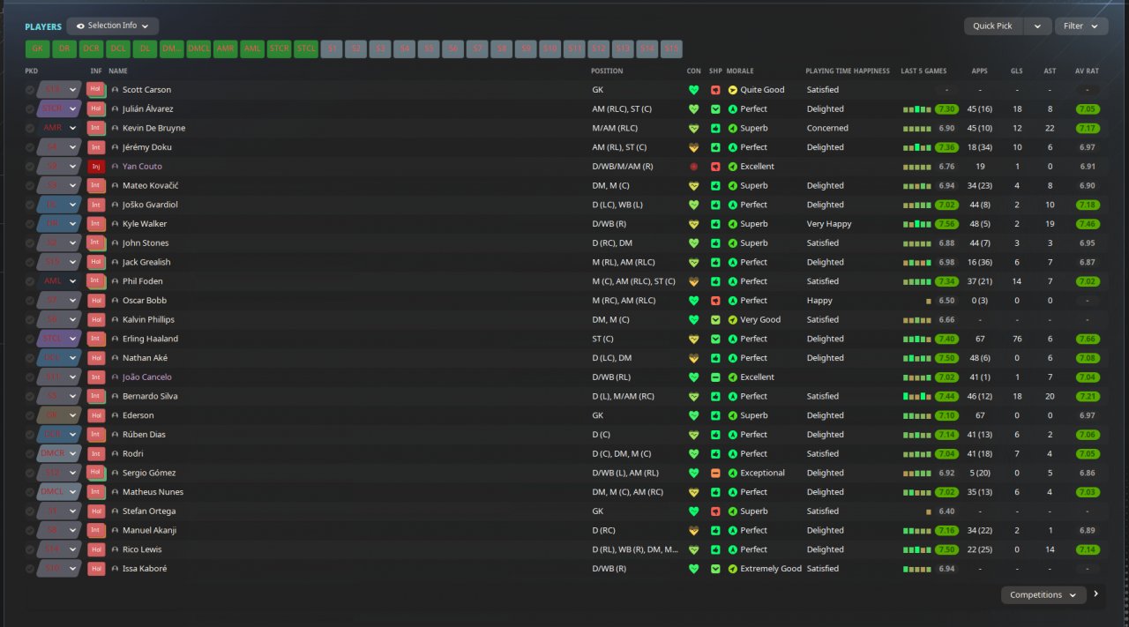Select the S1 substitute slot button
The image size is (1129, 627).
333,49
